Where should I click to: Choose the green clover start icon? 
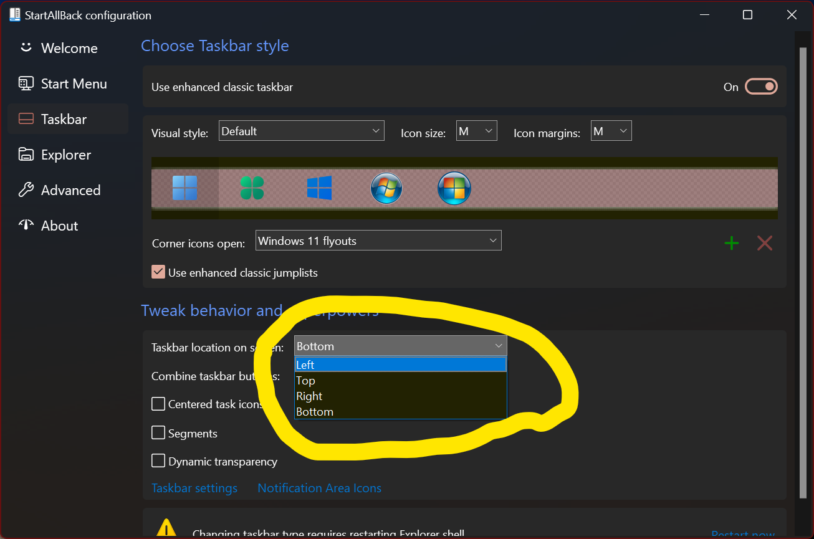252,188
